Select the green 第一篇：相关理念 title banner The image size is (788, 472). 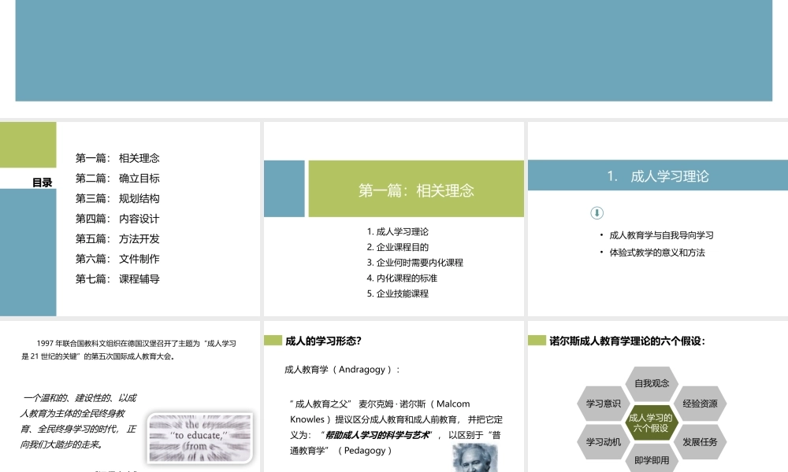click(x=416, y=188)
